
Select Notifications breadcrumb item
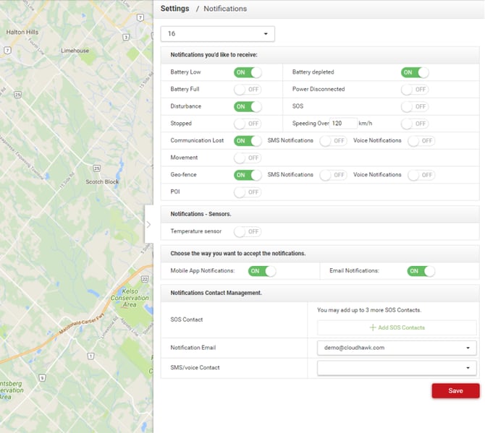[225, 9]
